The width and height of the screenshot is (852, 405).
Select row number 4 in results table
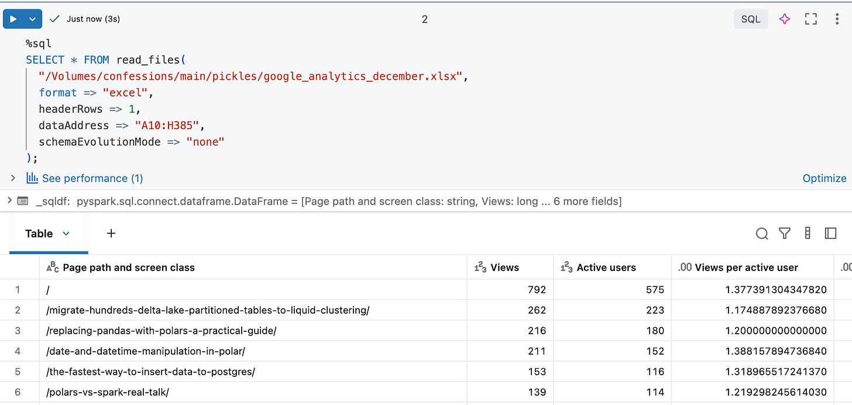[18, 351]
